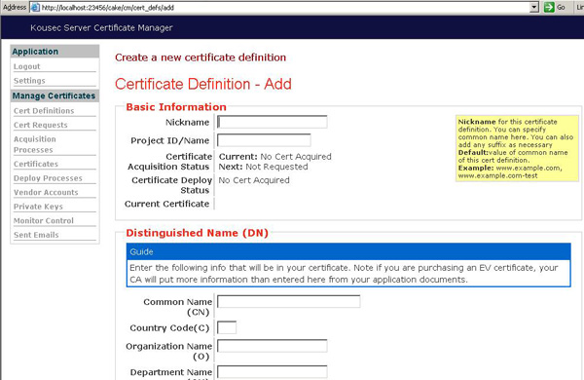Image resolution: width=584 pixels, height=380 pixels.
Task: View Sent Emails page
Action: (36, 235)
